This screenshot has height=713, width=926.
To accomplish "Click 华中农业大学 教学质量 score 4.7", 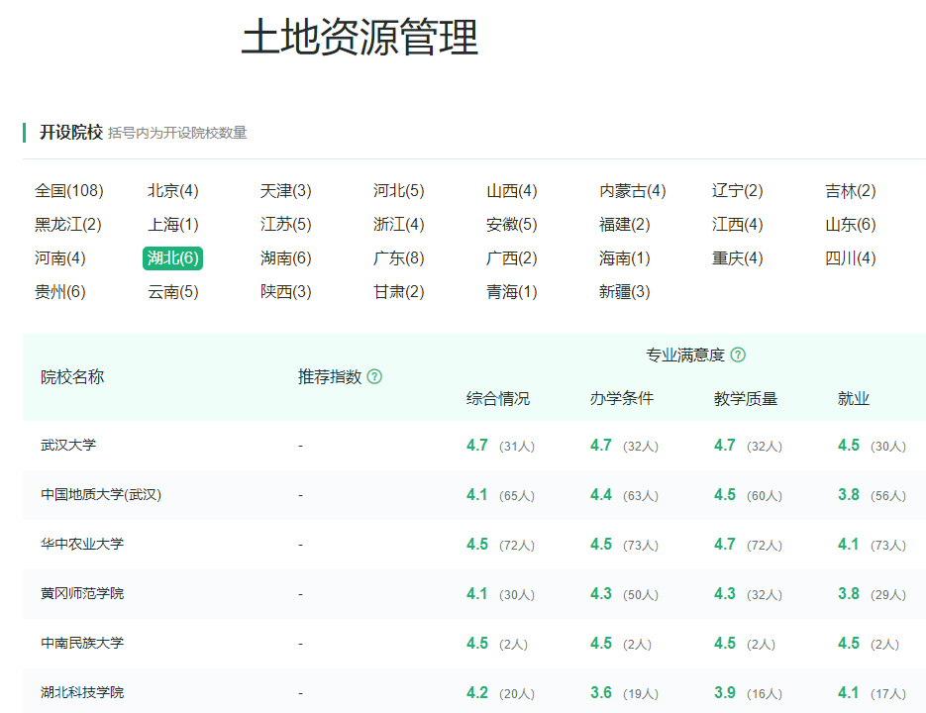I will 725,544.
